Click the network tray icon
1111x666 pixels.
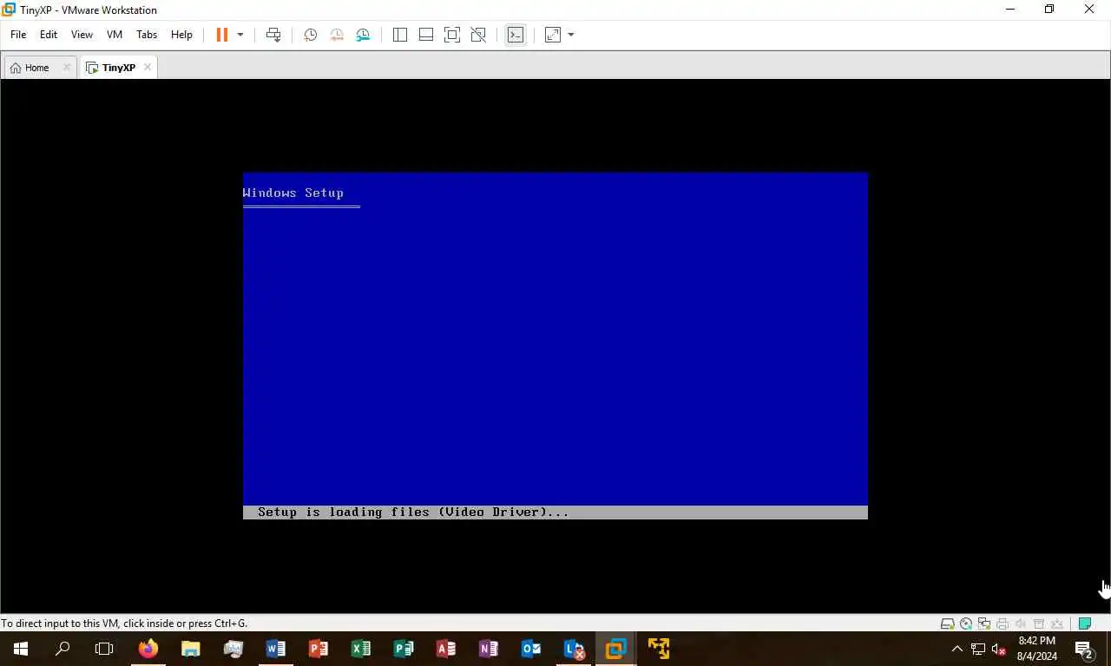click(978, 649)
